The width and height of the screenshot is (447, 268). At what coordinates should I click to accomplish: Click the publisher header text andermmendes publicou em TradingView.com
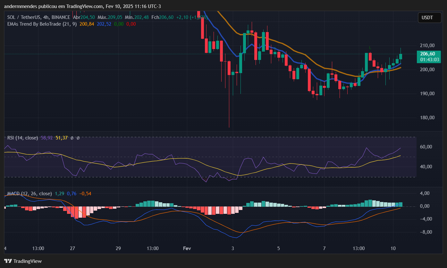point(54,6)
